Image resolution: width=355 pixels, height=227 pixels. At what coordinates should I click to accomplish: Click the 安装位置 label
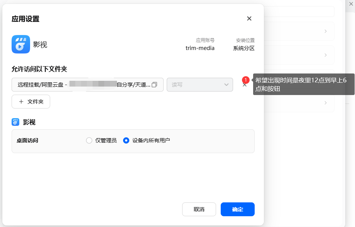coord(245,40)
